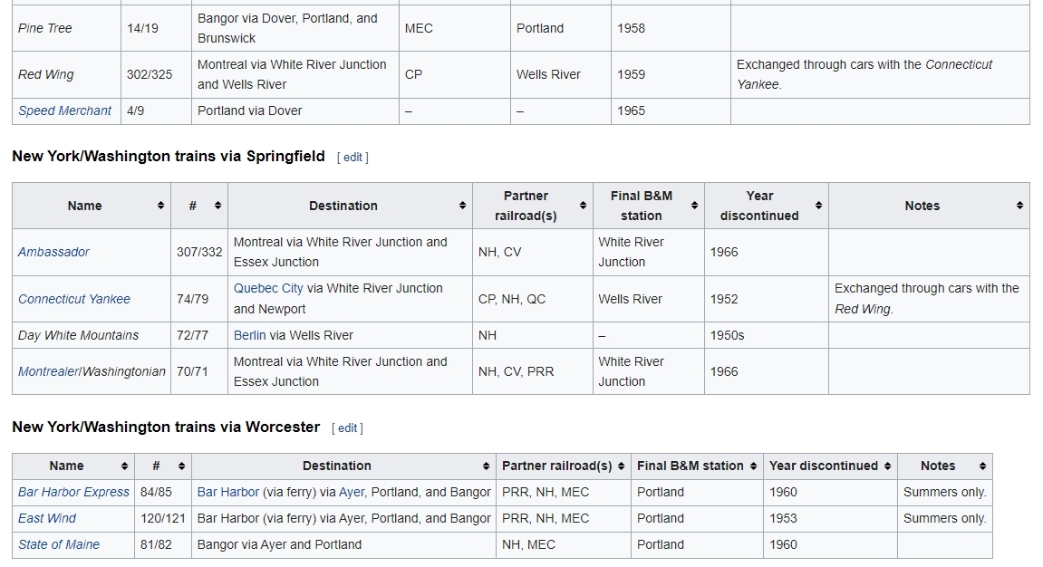Click train number 70/71

pyautogui.click(x=192, y=371)
